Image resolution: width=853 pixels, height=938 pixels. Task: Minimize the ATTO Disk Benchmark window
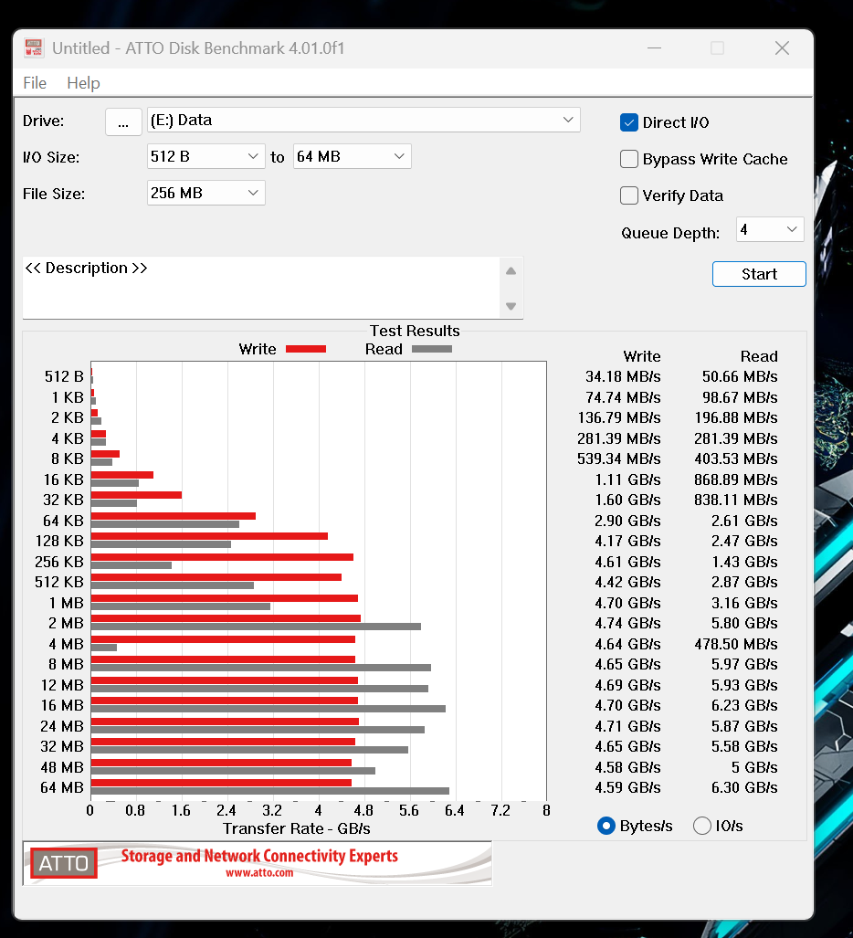[655, 47]
